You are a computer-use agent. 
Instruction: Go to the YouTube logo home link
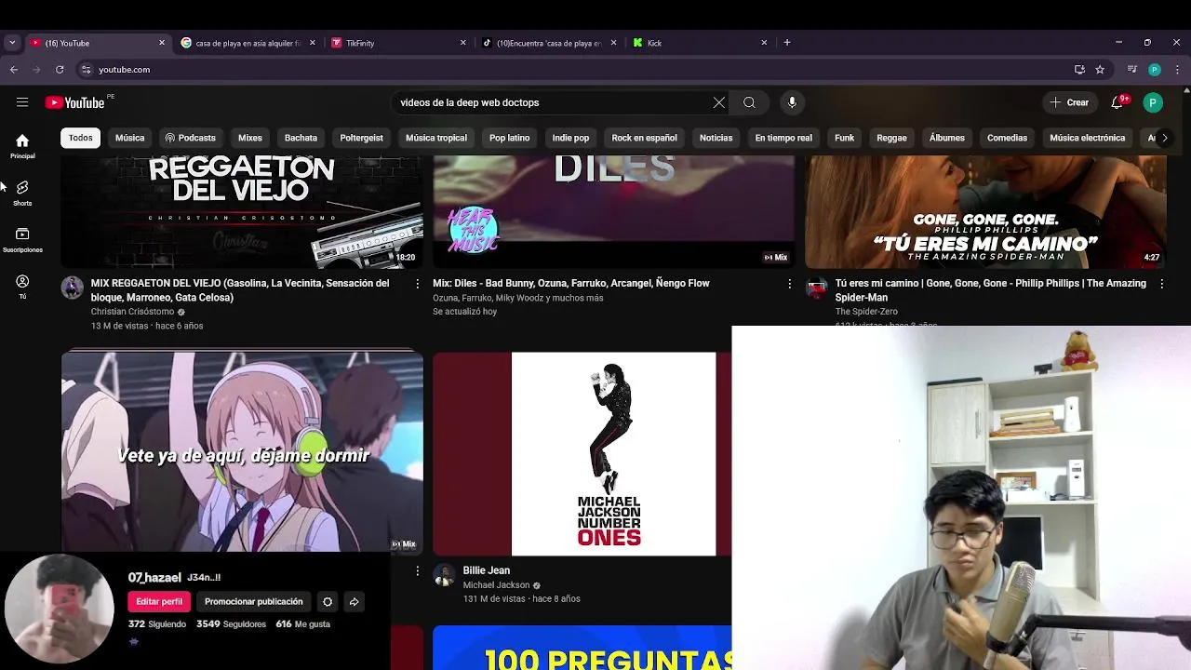point(74,102)
